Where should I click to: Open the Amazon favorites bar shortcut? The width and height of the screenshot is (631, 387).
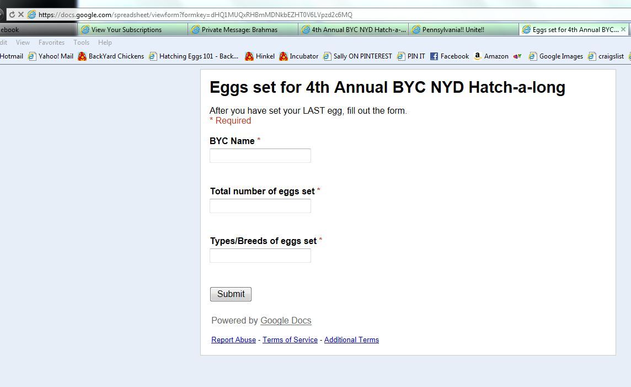(x=491, y=56)
